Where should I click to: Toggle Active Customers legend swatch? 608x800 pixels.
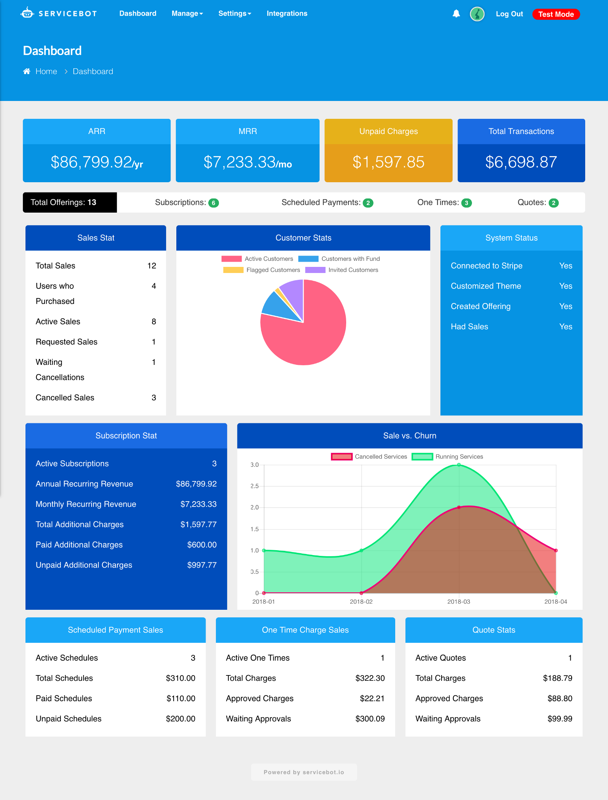pyautogui.click(x=231, y=259)
